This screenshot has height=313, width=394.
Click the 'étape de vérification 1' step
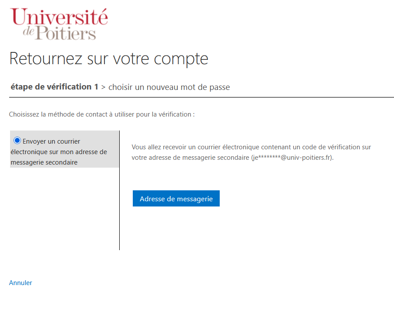pyautogui.click(x=54, y=87)
